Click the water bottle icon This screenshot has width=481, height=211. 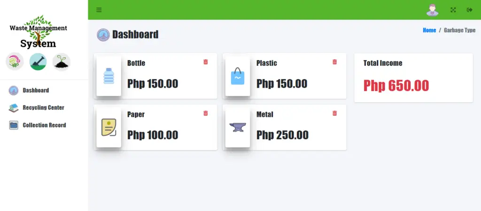pyautogui.click(x=109, y=76)
